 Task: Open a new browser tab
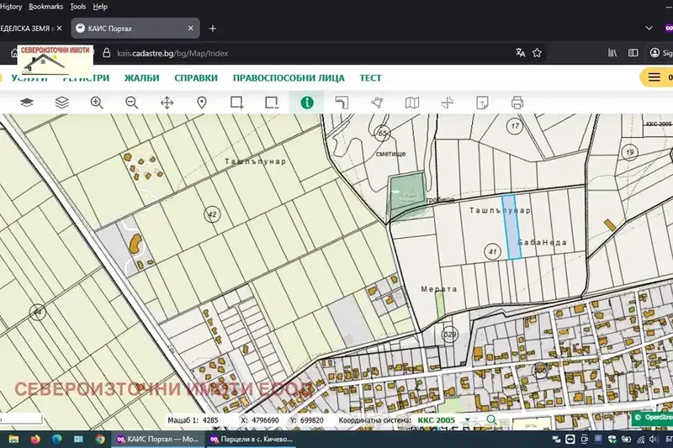[x=213, y=29]
